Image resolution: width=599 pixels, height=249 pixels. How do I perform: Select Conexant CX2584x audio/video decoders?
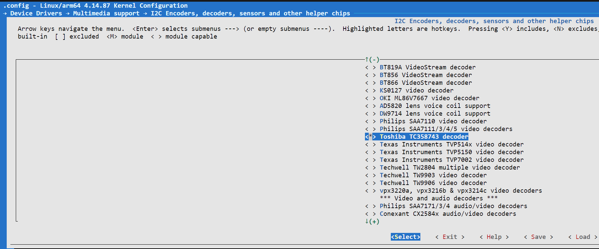441,214
